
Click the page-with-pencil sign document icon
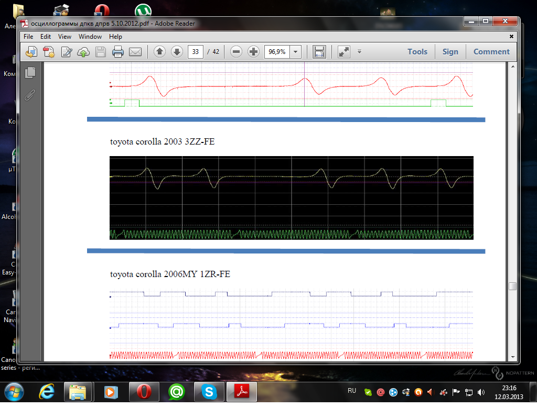[66, 52]
